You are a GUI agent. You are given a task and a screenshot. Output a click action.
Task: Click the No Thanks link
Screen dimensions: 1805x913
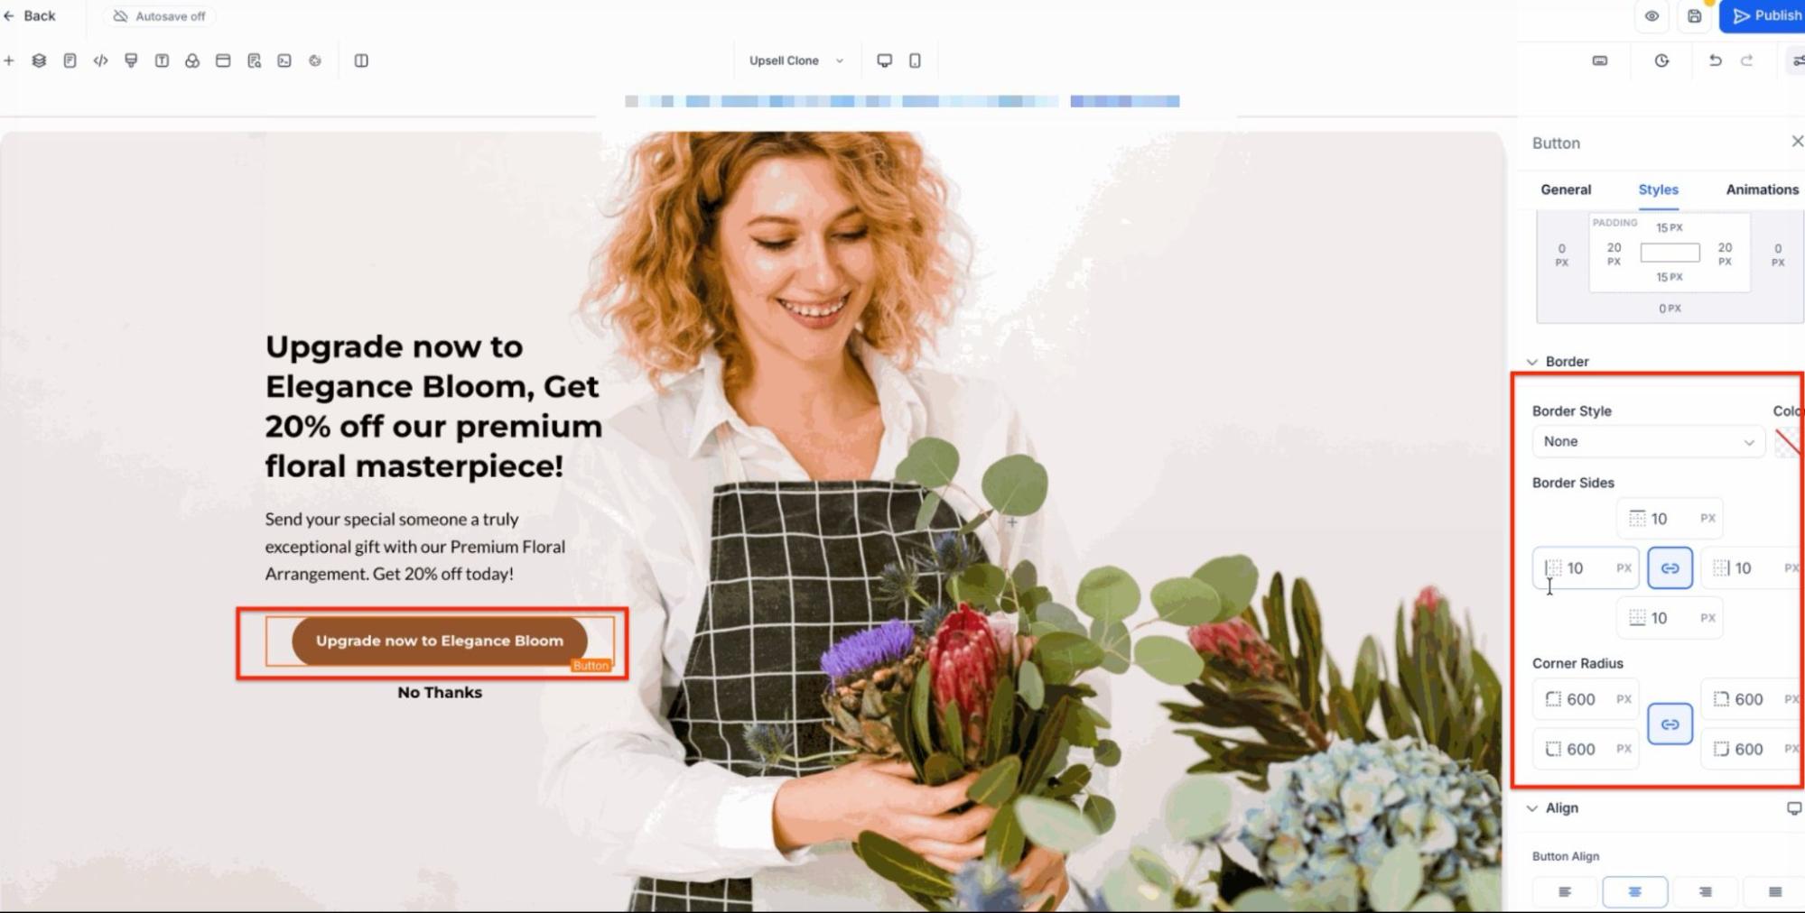tap(440, 692)
